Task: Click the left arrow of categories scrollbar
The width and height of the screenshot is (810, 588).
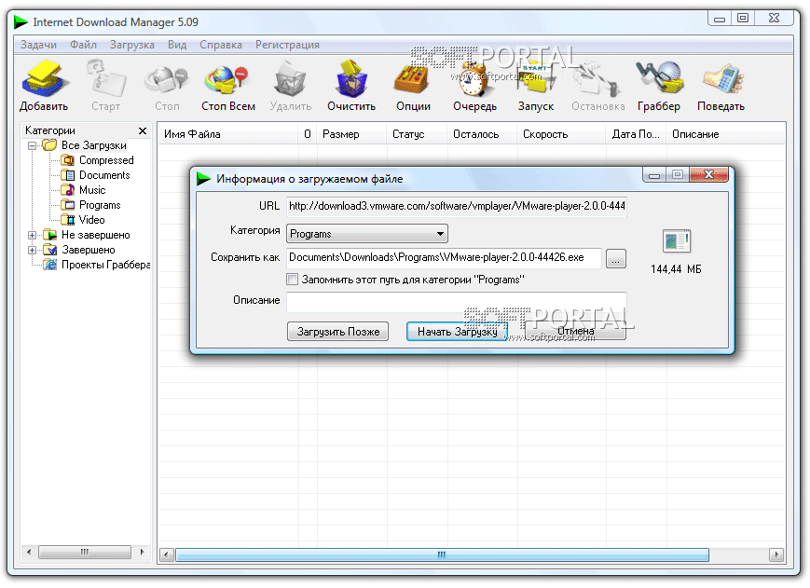Action: coord(29,552)
